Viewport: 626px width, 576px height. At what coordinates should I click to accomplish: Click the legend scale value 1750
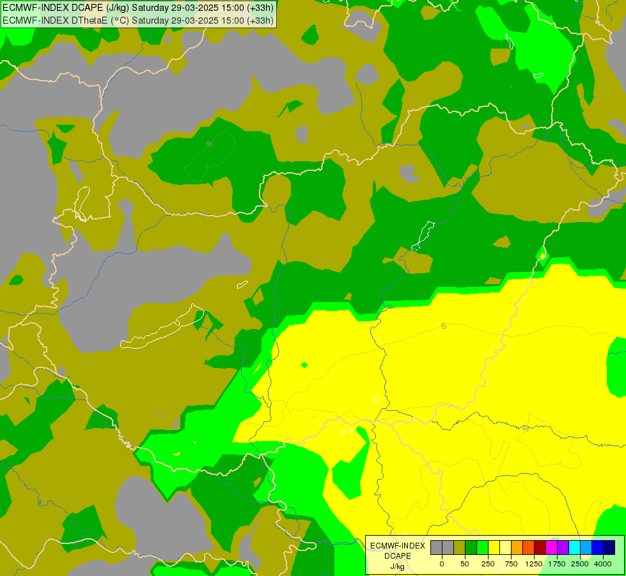(x=557, y=564)
